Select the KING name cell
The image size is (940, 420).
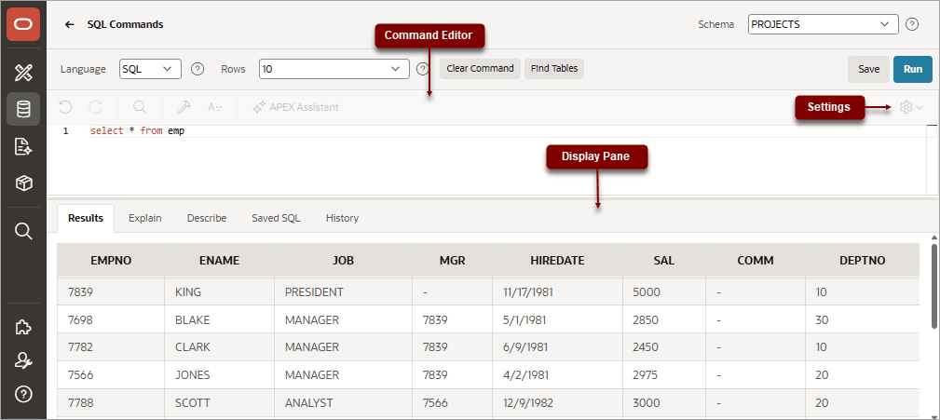tap(220, 292)
